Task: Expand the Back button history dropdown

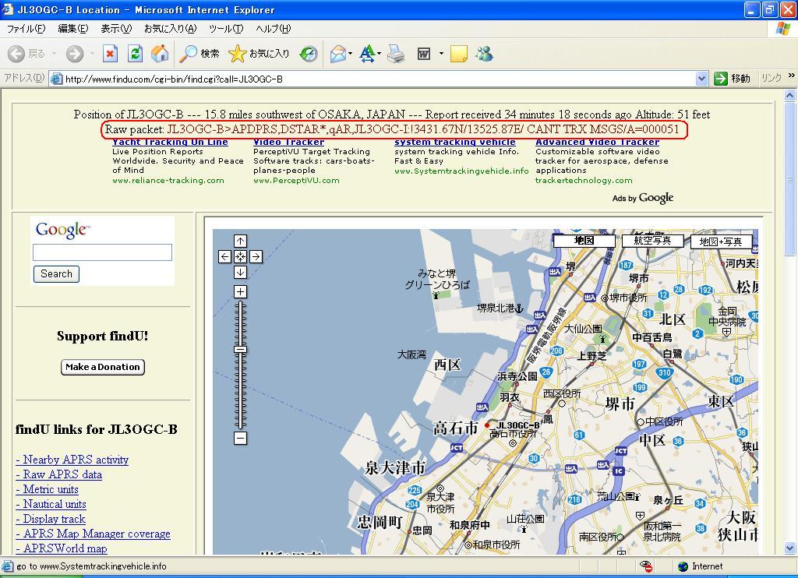Action: pos(54,54)
